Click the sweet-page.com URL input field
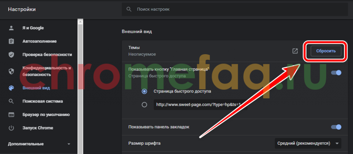Screen dimensions: 353x154 click(201, 105)
